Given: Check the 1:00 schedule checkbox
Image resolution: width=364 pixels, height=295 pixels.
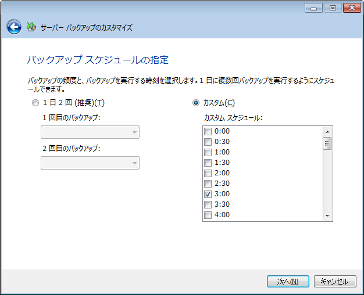Looking at the screenshot, I should tap(208, 152).
